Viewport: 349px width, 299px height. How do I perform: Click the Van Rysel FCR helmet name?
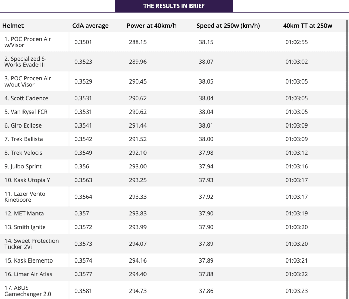tap(26, 112)
